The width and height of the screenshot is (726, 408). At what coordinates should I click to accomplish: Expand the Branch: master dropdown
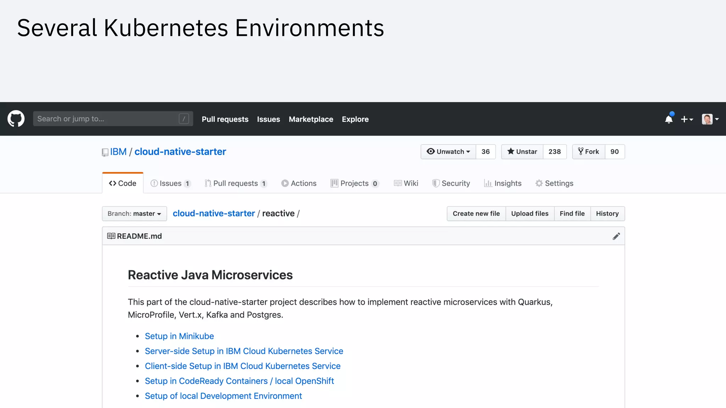(134, 214)
